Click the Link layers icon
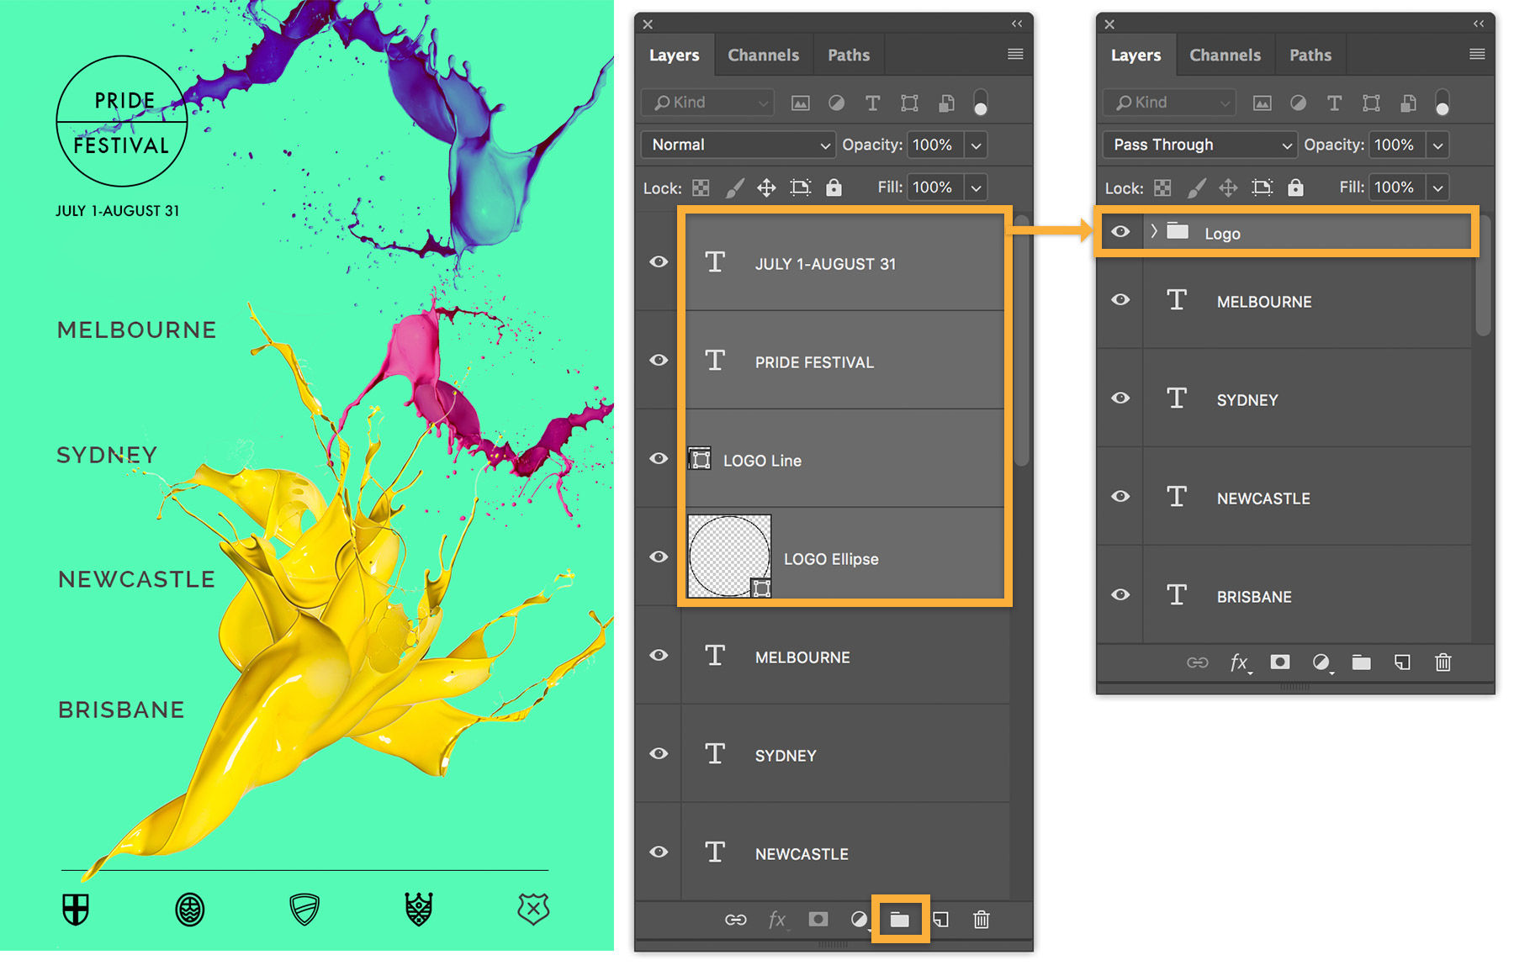Screen dimensions: 1514x976 point(736,919)
